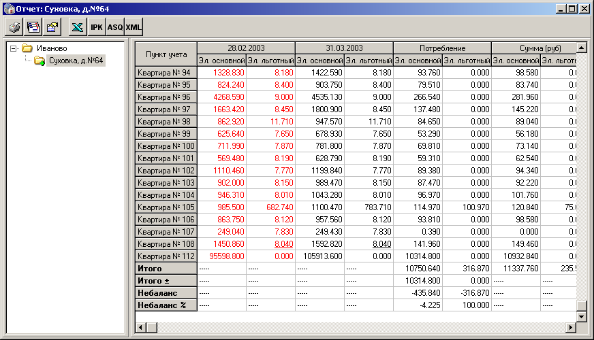Select row Квартира № 101
The height and width of the screenshot is (340, 594).
[x=166, y=158]
